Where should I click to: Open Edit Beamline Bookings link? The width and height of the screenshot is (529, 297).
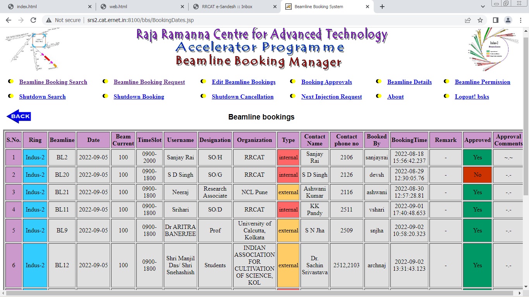pyautogui.click(x=244, y=82)
